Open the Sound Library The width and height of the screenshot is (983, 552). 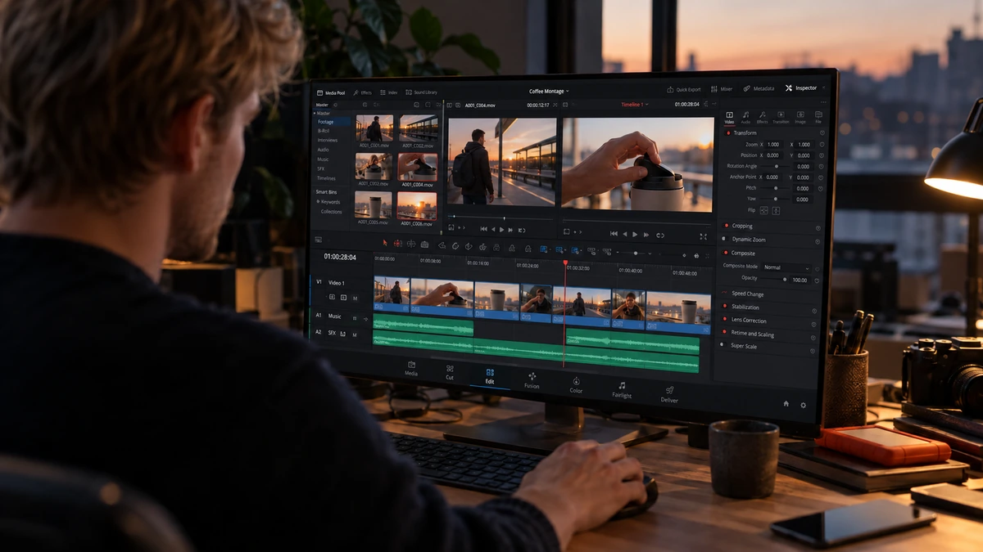click(x=421, y=93)
